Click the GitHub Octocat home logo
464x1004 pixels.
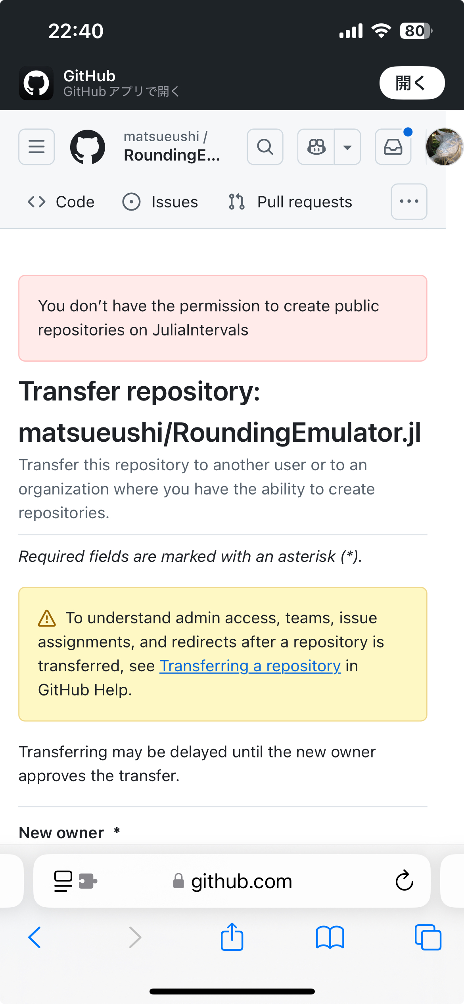tap(88, 147)
